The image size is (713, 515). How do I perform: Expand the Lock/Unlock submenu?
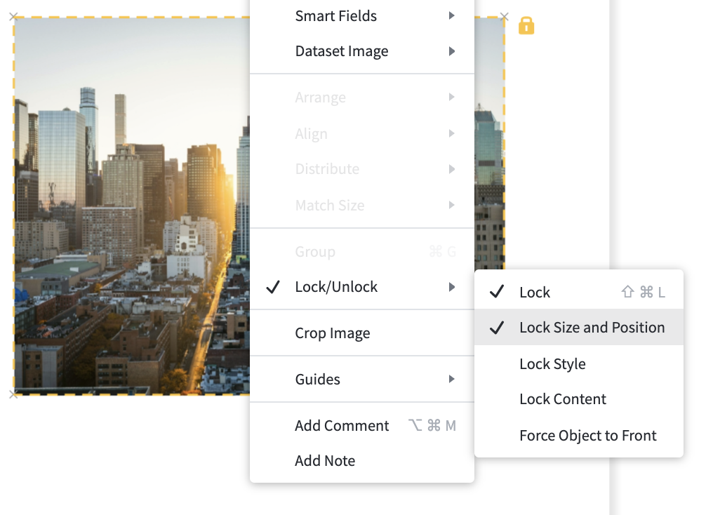[362, 287]
